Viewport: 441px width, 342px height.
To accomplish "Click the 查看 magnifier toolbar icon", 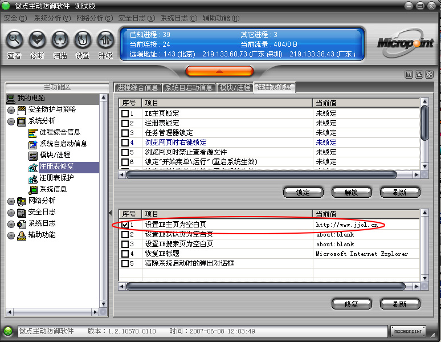I will 15,40.
